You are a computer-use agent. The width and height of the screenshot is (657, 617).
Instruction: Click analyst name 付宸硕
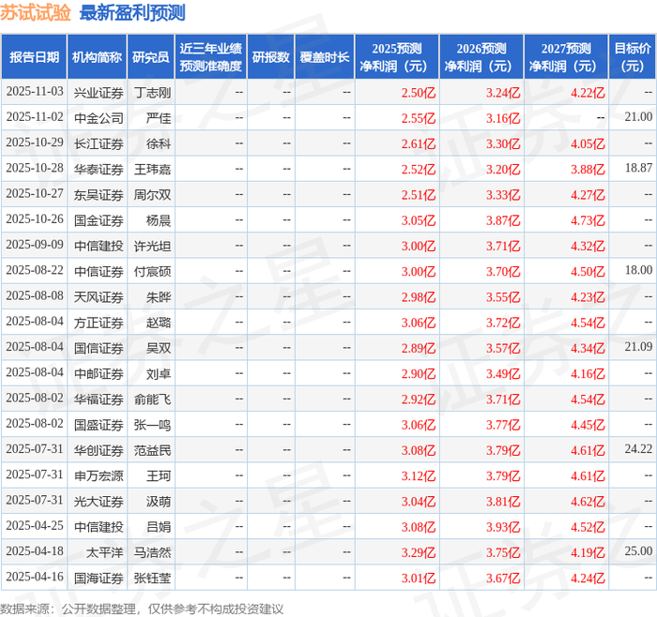click(x=152, y=271)
